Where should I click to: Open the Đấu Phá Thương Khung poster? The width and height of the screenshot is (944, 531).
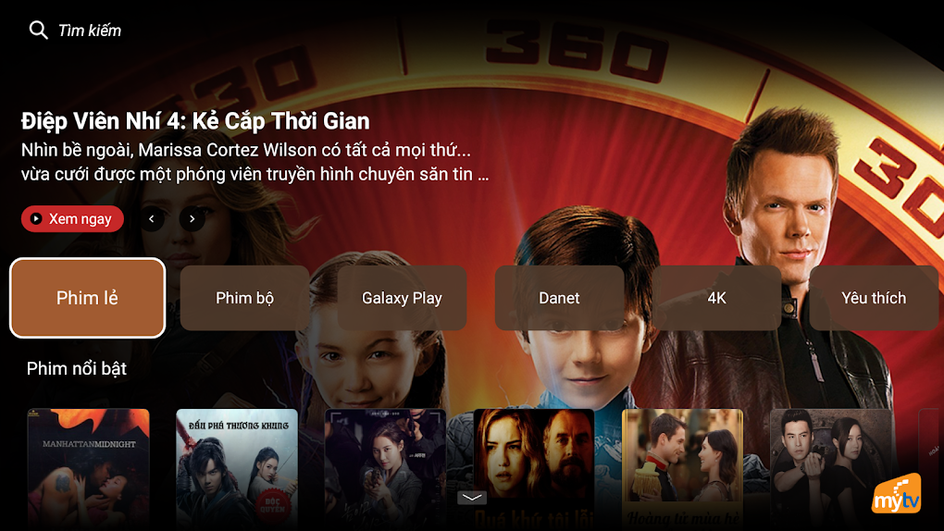237,470
